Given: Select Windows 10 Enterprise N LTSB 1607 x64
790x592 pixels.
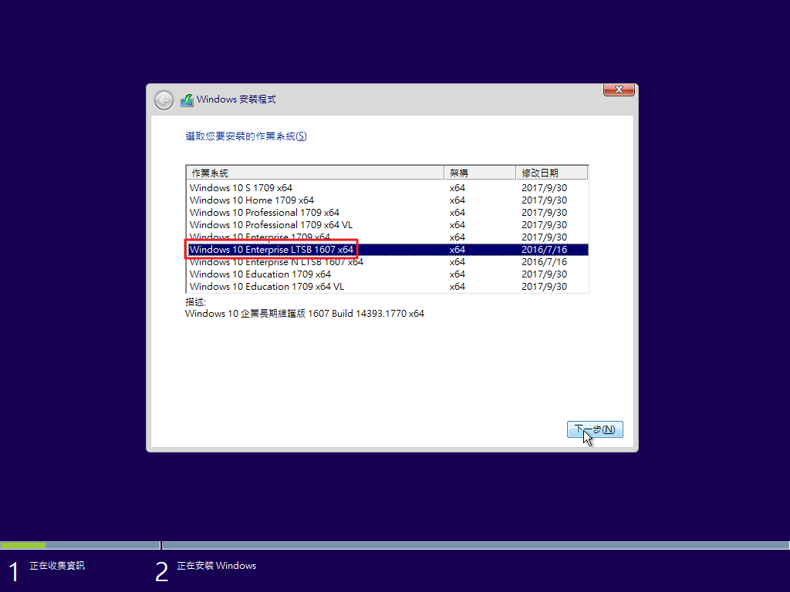Looking at the screenshot, I should (x=387, y=262).
